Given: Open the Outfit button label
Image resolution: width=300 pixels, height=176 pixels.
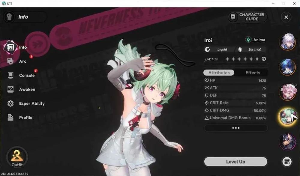Looking at the screenshot, I should coord(17,165).
